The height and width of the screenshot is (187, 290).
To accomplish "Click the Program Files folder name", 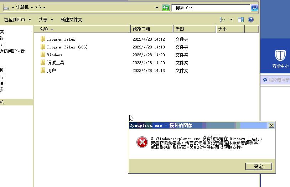I will pyautogui.click(x=61, y=39).
